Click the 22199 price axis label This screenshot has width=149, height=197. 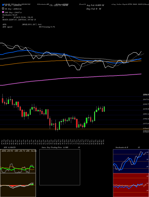(x=146, y=109)
